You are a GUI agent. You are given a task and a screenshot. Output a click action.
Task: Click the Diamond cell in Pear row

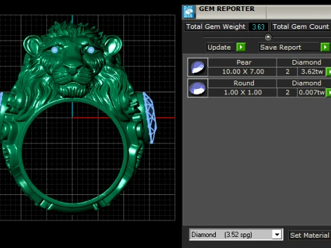[304, 62]
